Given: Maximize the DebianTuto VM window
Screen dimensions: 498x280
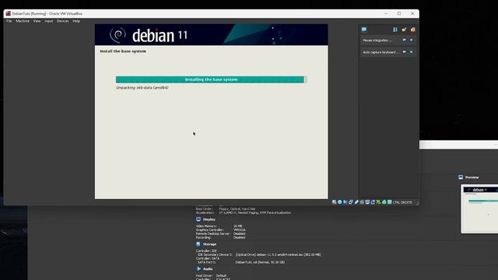Looking at the screenshot, I should (x=399, y=13).
